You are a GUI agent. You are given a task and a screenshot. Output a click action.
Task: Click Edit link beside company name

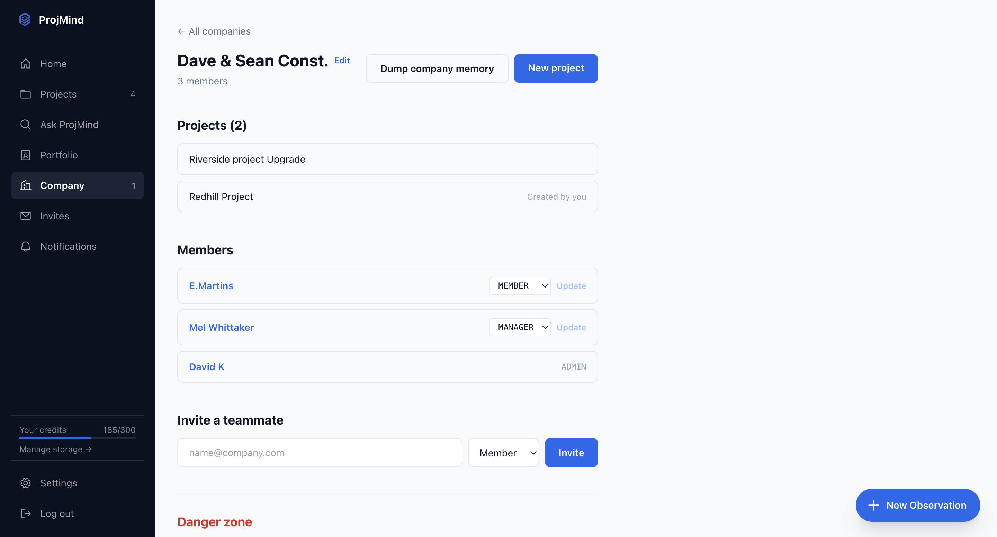point(342,61)
